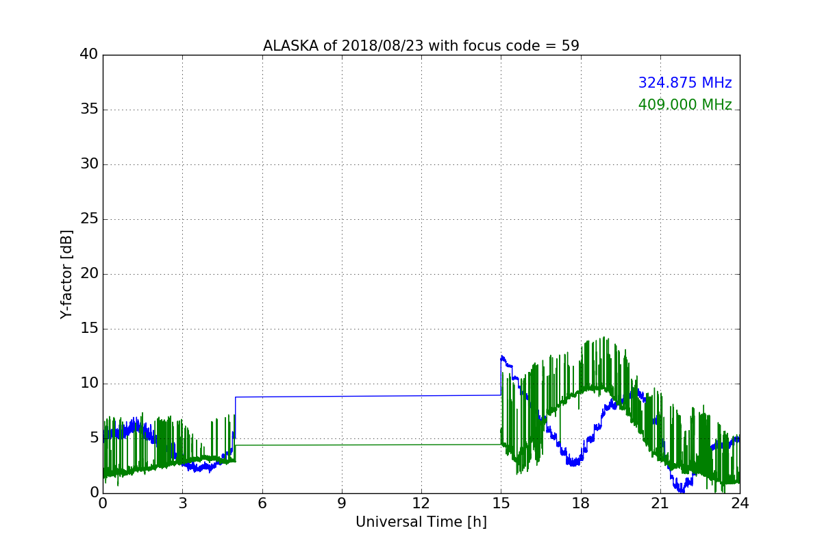Click the y-axis tick label 10
The height and width of the screenshot is (548, 822).
point(89,384)
